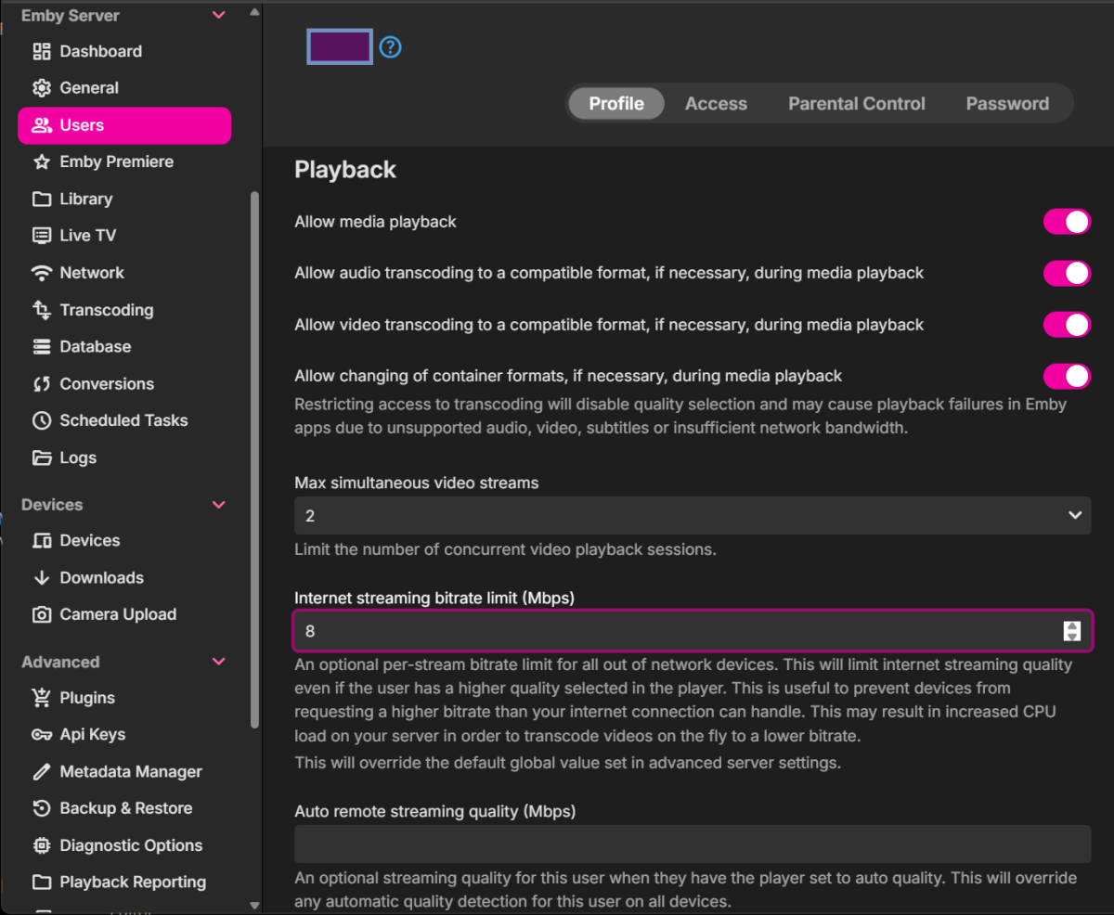The height and width of the screenshot is (915, 1114).
Task: Open Plugins cart icon
Action: click(41, 698)
